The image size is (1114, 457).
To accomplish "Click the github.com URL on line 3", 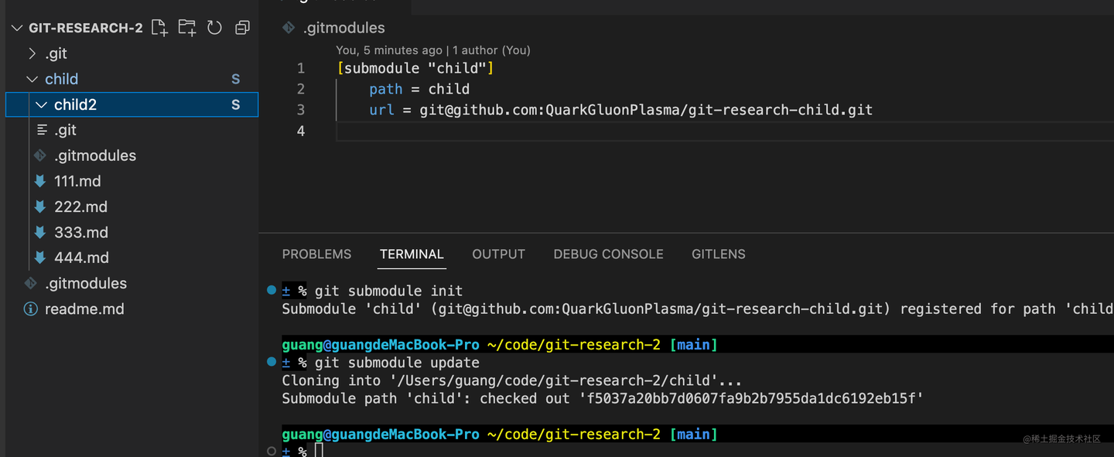I will point(642,109).
